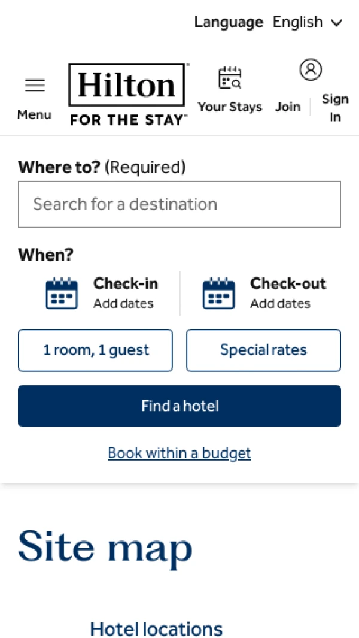
Task: Open the Your Stays calendar icon
Action: [x=230, y=78]
